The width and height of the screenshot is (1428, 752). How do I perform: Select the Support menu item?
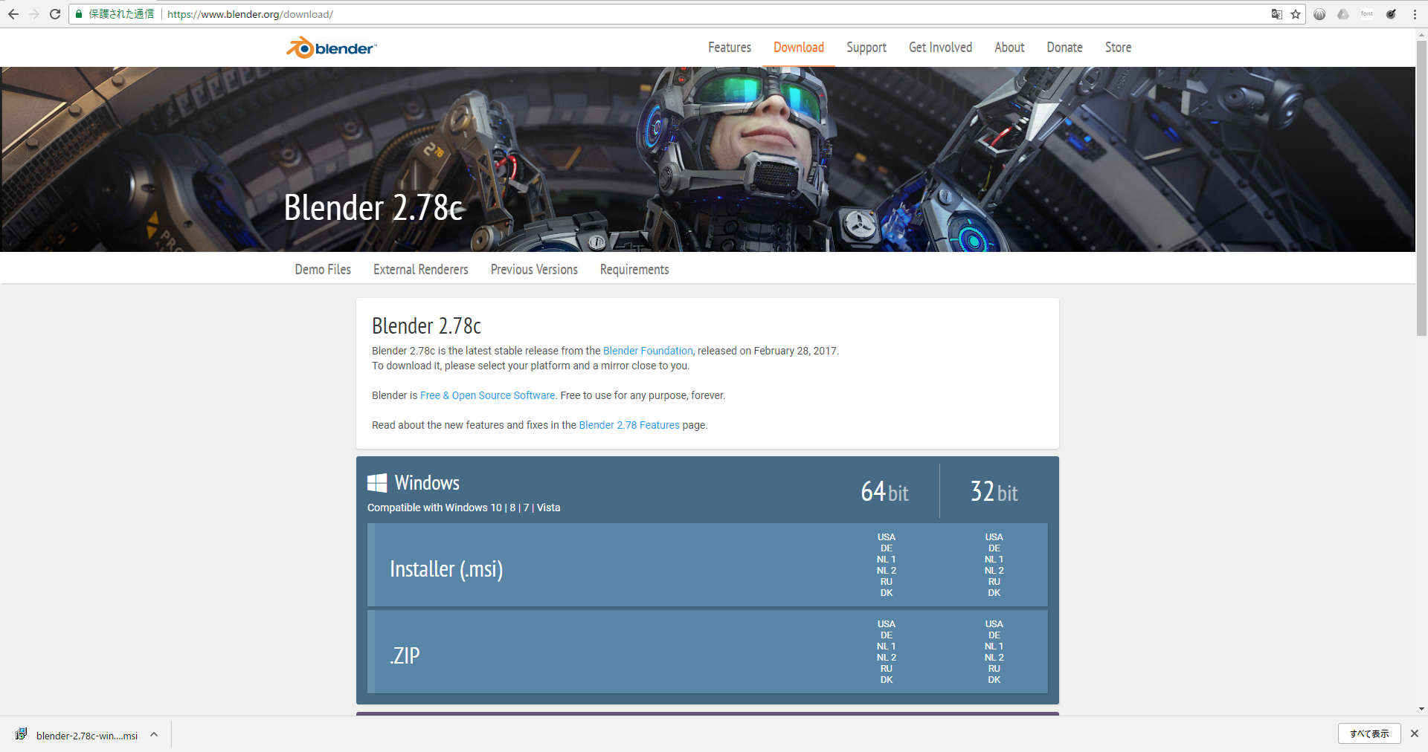866,47
